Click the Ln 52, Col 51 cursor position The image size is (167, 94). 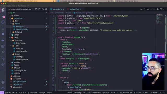(x=92, y=93)
